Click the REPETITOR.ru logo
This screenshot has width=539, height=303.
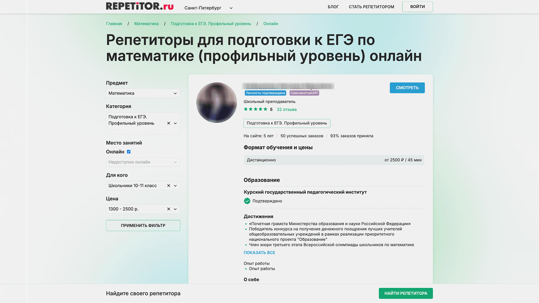tap(140, 6)
